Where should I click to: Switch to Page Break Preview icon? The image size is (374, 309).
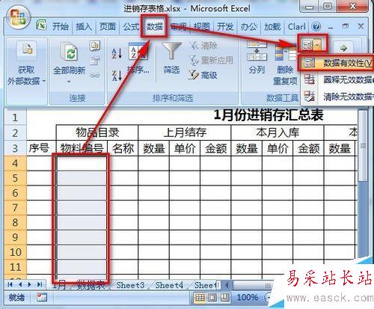click(224, 297)
